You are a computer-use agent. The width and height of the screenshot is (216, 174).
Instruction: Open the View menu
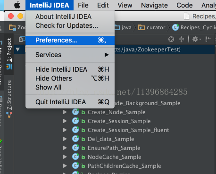point(125,5)
